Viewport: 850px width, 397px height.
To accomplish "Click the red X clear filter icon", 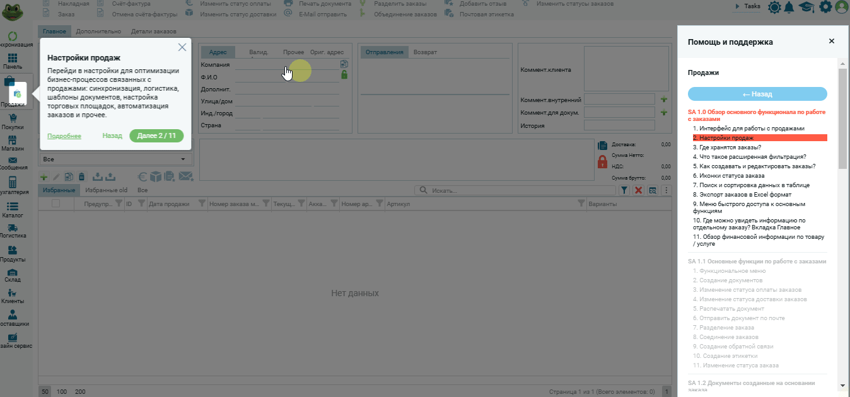I will 638,190.
